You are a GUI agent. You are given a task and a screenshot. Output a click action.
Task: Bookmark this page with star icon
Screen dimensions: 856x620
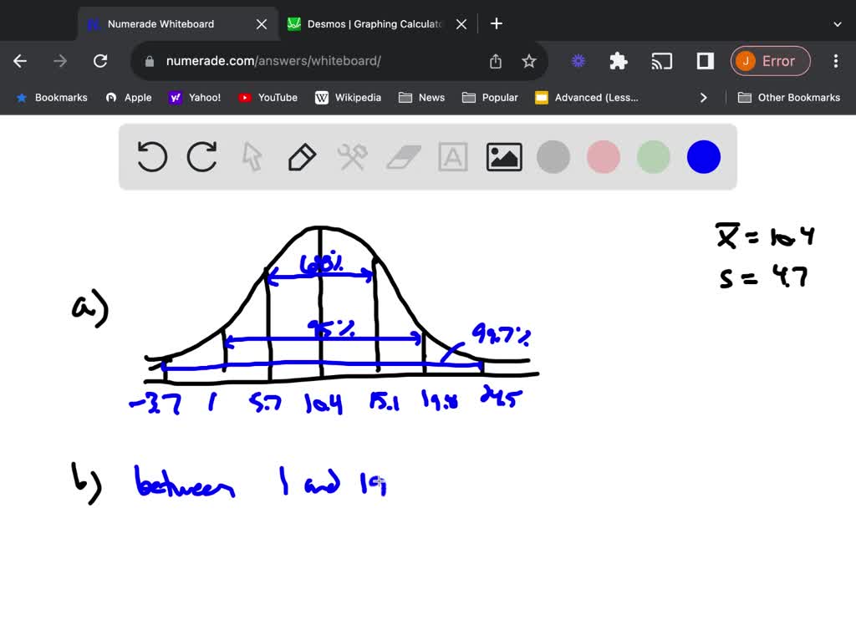pyautogui.click(x=529, y=61)
